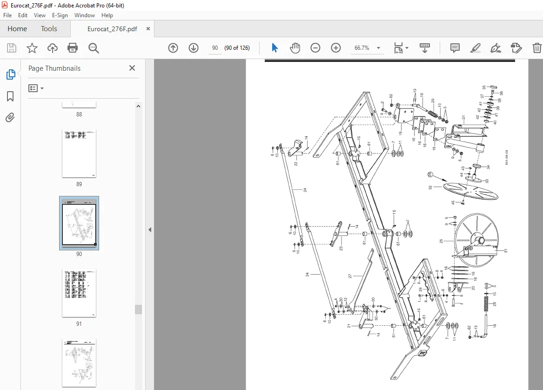The width and height of the screenshot is (543, 390).
Task: Click the cloud upload icon
Action: click(52, 48)
